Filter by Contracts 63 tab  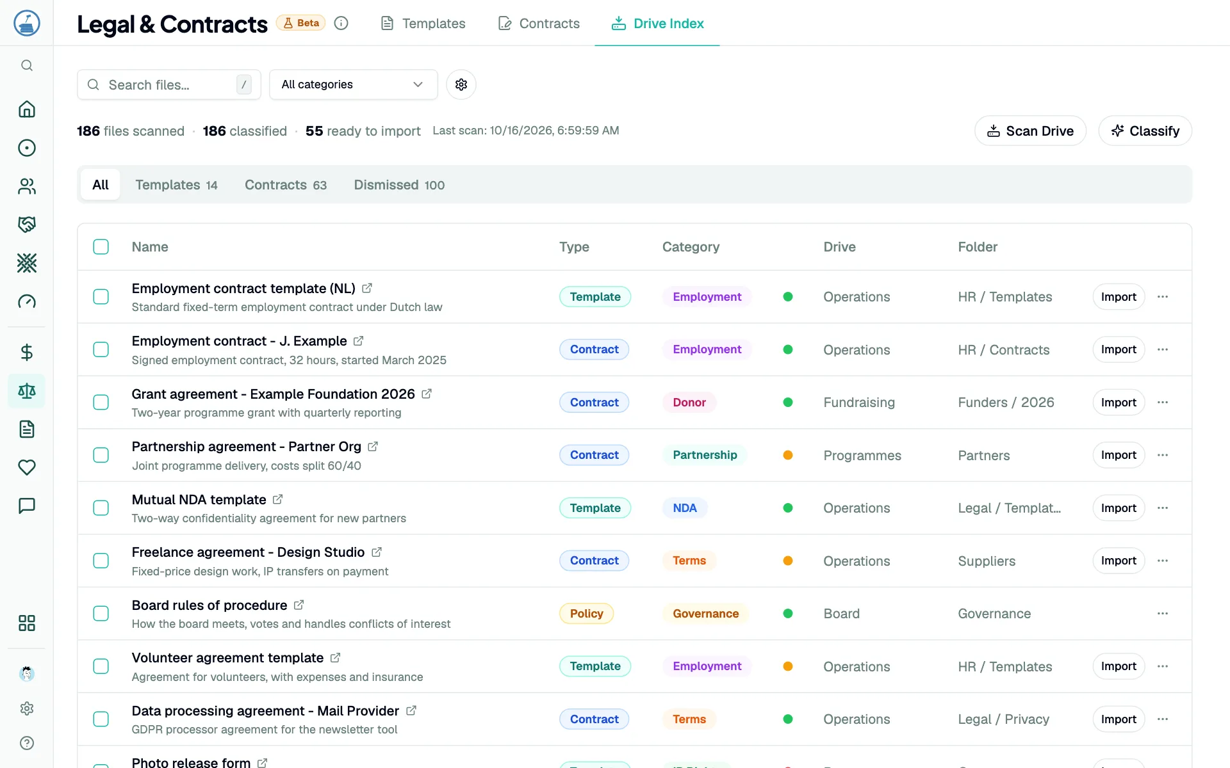point(286,185)
